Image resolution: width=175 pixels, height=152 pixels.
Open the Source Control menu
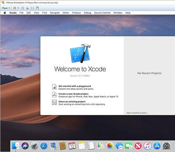pos(102,13)
